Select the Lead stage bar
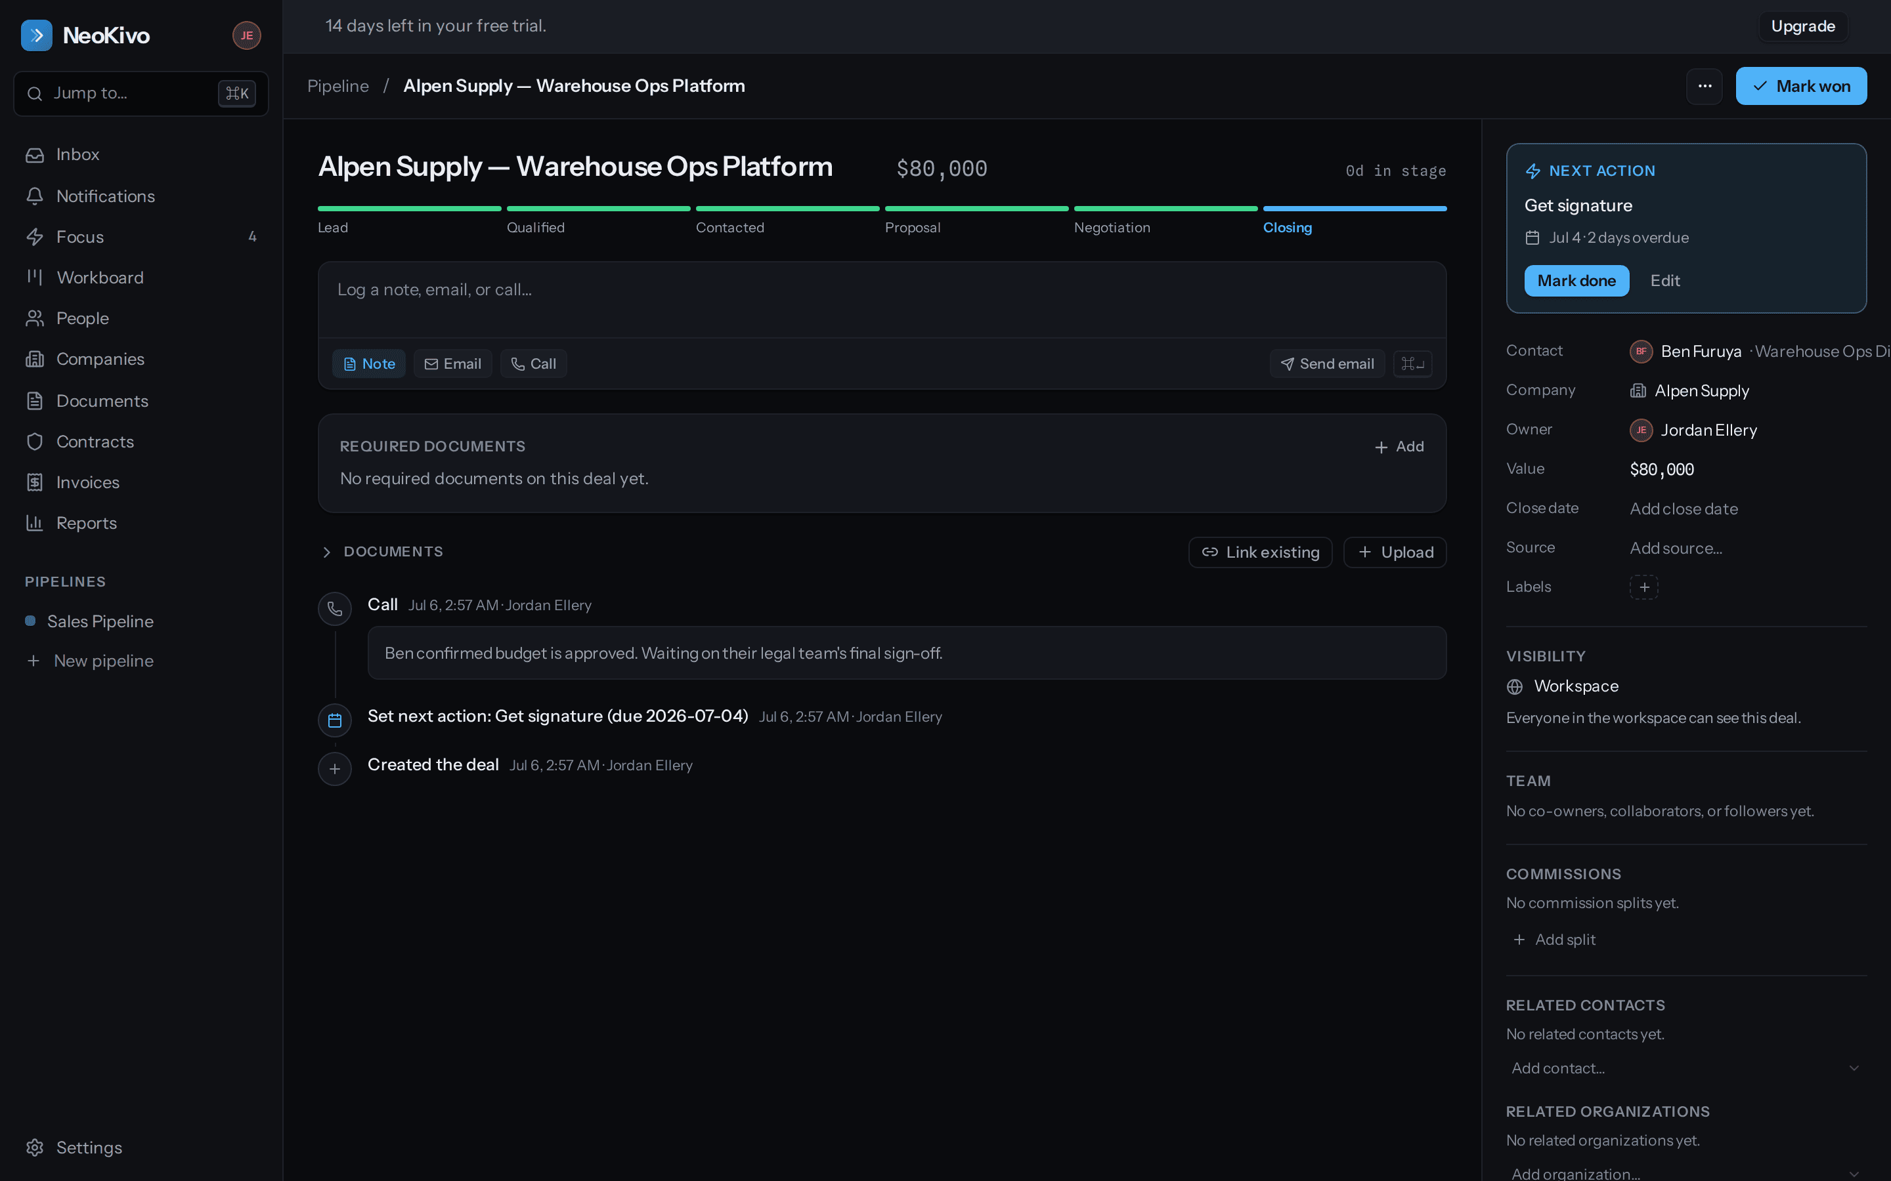Screen dimensions: 1891x1181 click(x=410, y=209)
